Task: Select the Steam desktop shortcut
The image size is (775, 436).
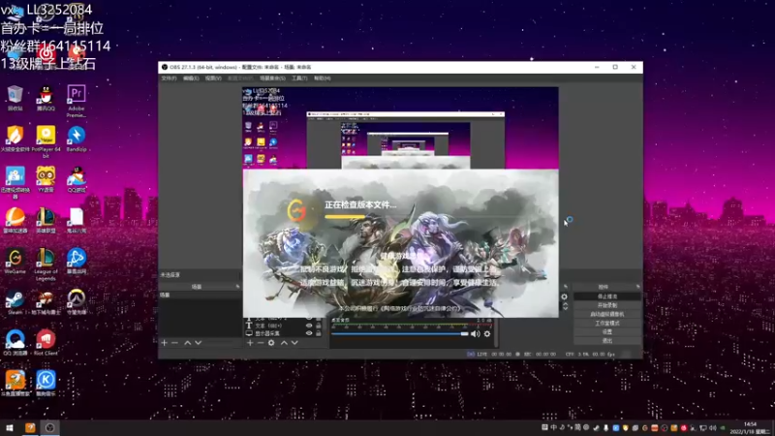Action: click(15, 302)
